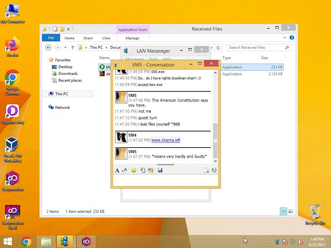Viewport: 331px width, 248px height.
Task: Click the Explorer Back arrow button
Action: pyautogui.click(x=48, y=47)
